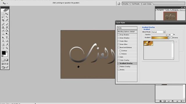Click the foreground color swatch
186x104 pixels.
pos(3,53)
